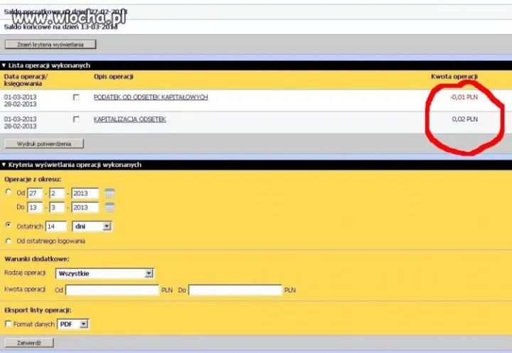The width and height of the screenshot is (512, 353).
Task: Enable Format danych export checkbox
Action: pos(8,324)
